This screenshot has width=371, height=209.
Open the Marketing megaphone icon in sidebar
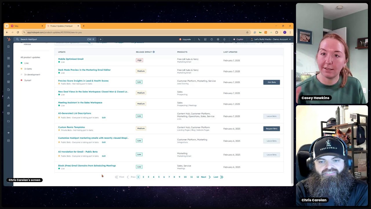pyautogui.click(x=8, y=74)
